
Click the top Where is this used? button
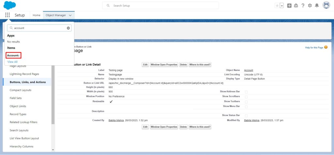point(200,65)
